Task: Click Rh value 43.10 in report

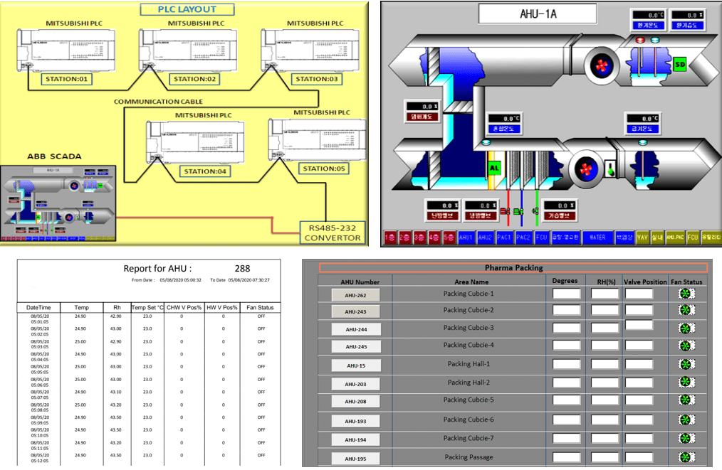Action: [116, 392]
